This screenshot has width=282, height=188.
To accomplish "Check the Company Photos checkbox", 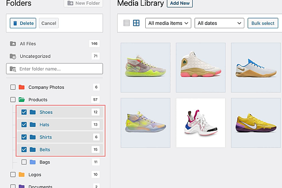I will [x=13, y=87].
